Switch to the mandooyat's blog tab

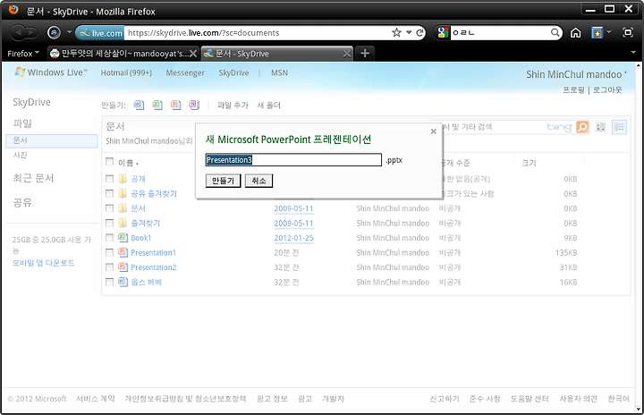pos(123,54)
